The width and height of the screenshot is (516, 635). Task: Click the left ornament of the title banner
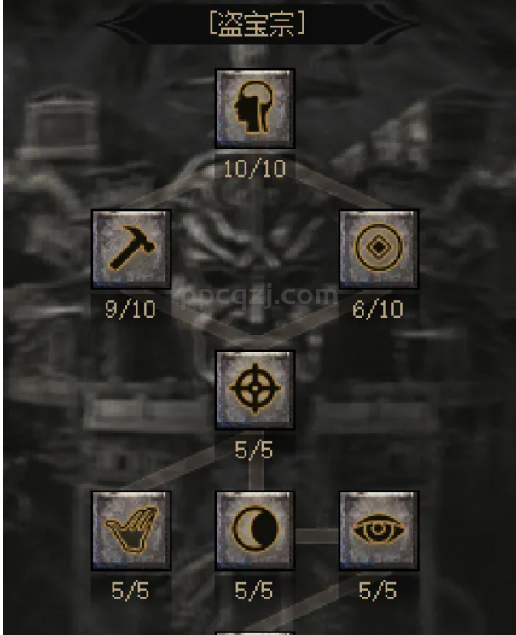(x=121, y=24)
